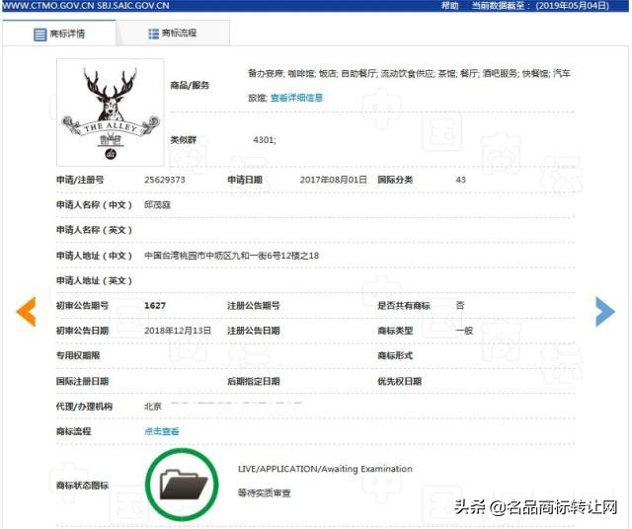This screenshot has width=632, height=529.
Task: Go to next trademark with blue arrow
Action: pyautogui.click(x=605, y=312)
